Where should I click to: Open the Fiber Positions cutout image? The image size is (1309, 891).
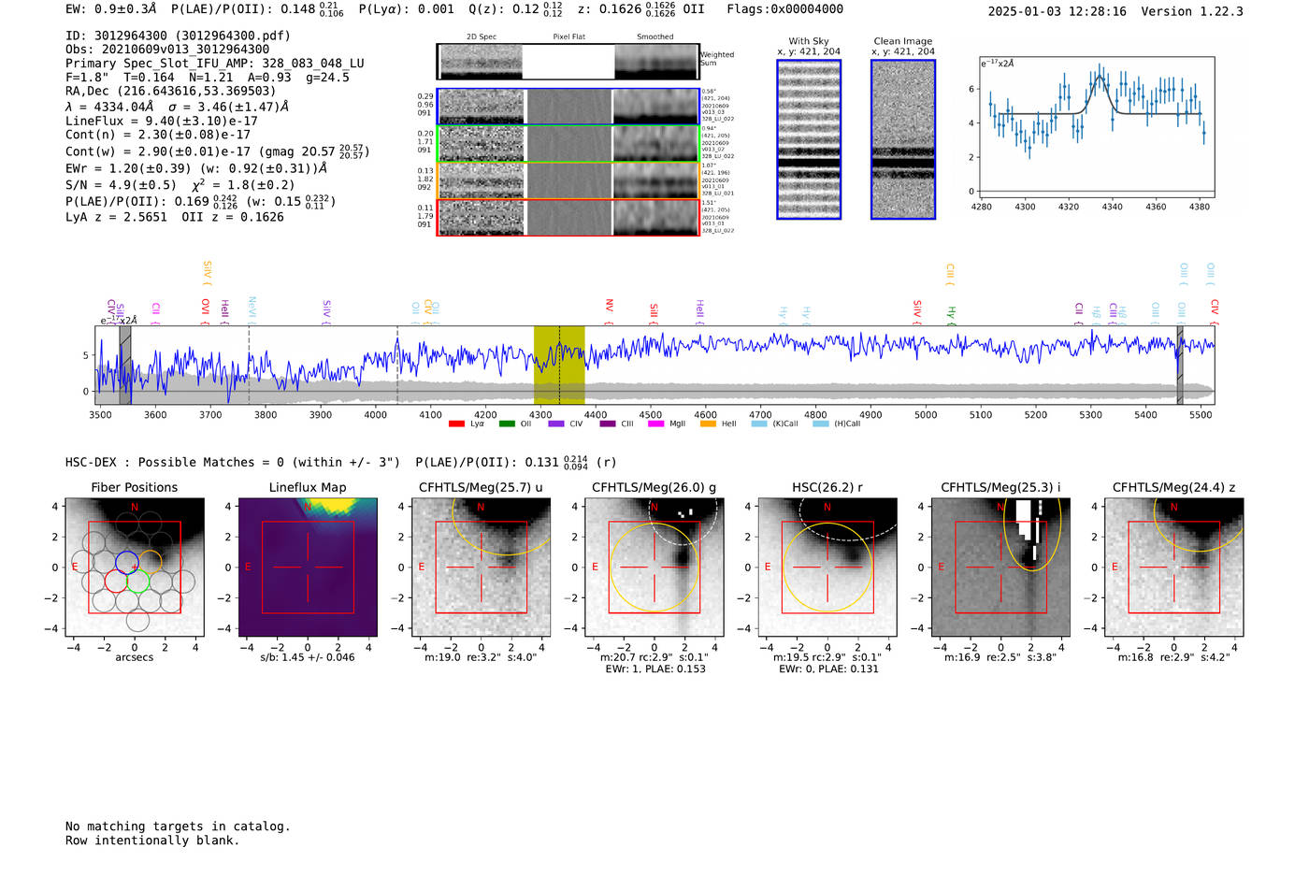point(135,568)
